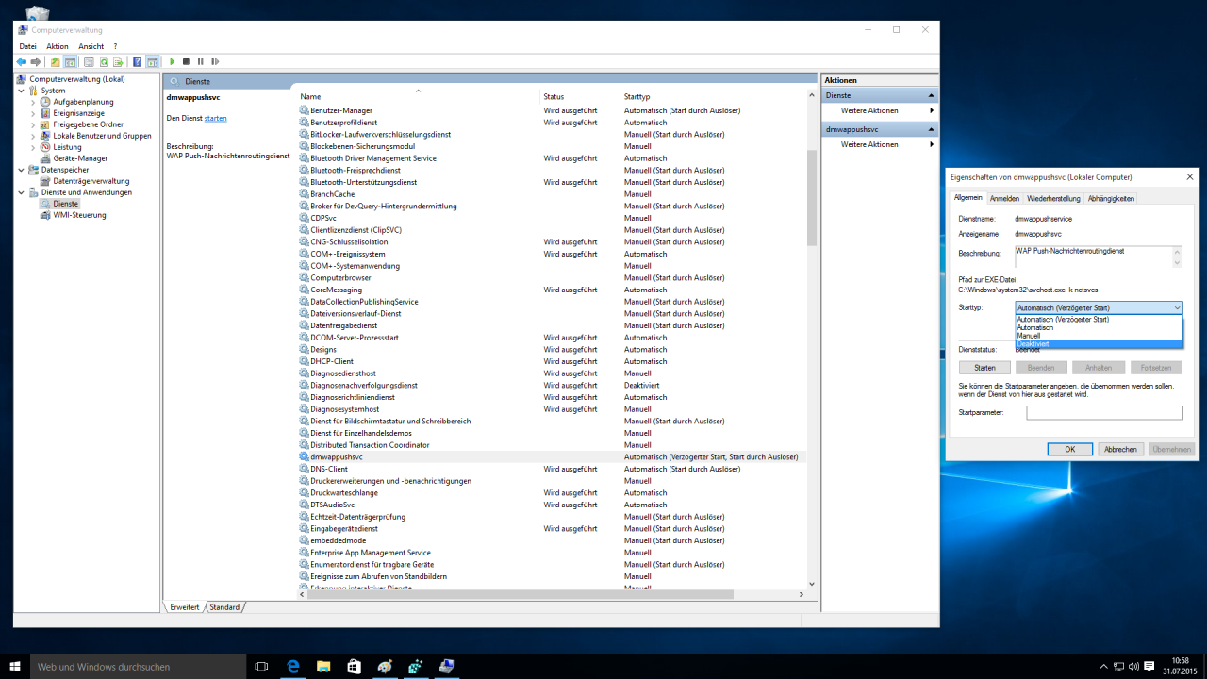
Task: Open the Help toolbar icon
Action: (x=138, y=61)
